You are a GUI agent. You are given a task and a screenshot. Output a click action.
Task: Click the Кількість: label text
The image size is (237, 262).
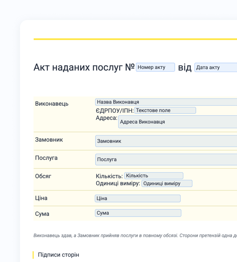pos(109,176)
